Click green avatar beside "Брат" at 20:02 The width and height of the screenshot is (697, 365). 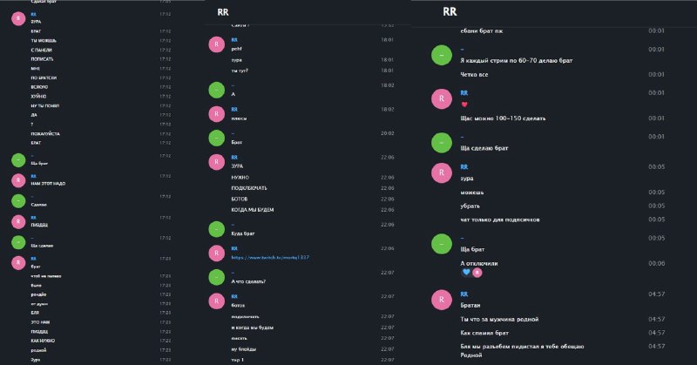tap(216, 138)
